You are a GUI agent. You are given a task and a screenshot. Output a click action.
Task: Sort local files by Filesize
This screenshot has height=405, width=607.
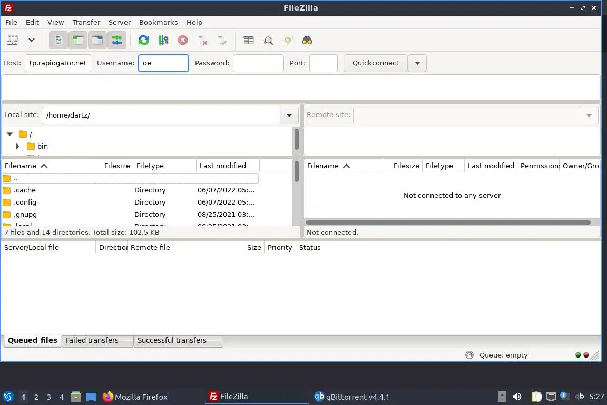pos(112,166)
